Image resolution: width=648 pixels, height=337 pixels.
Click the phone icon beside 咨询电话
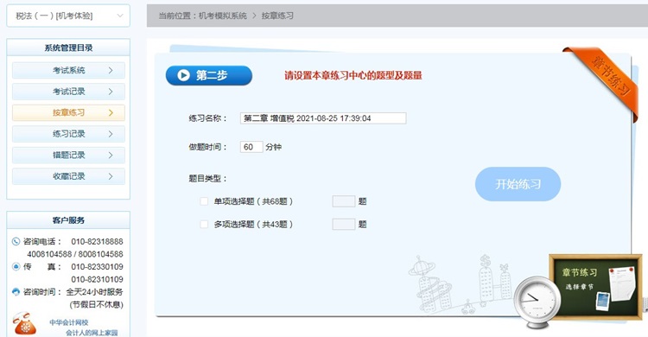tap(16, 241)
